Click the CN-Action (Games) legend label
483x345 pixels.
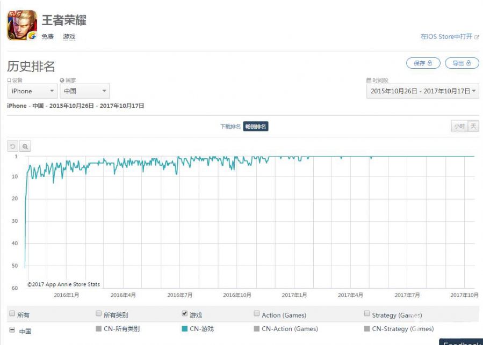[290, 329]
